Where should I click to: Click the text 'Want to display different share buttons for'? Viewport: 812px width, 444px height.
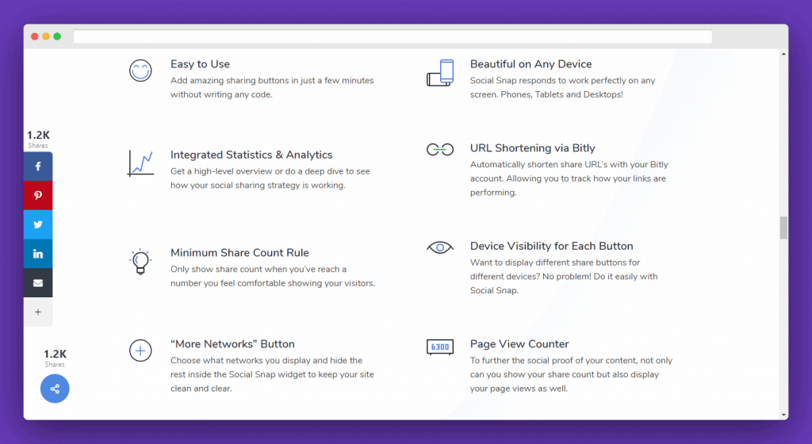point(555,262)
